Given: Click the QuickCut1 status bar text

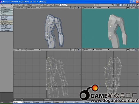Looking at the screenshot, I should pyautogui.click(x=48, y=100).
